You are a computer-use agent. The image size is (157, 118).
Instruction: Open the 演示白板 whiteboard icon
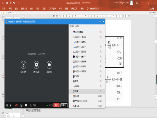[x=36, y=65]
